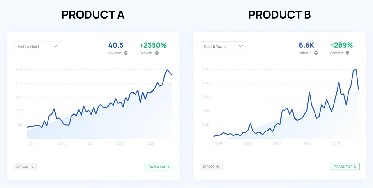Screen dimensions: 373x188
Task: Click Product A 40.5 volume value
Action: [x=116, y=45]
